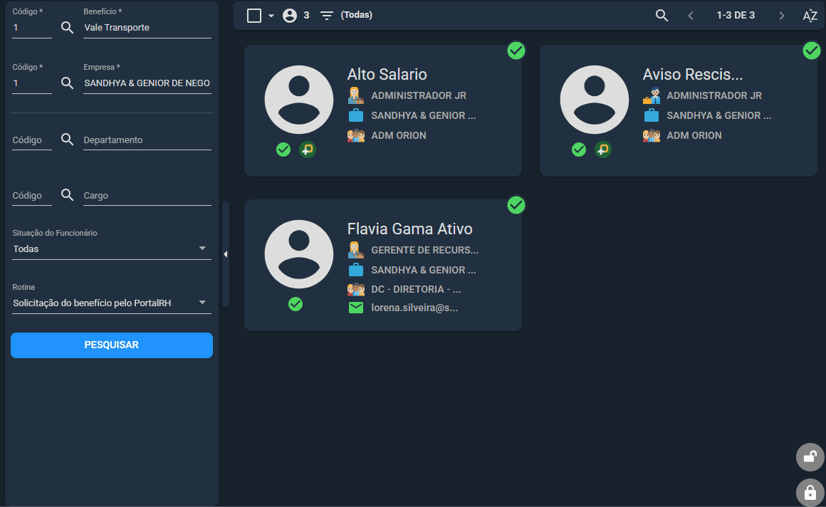Click Empresa code input field
Image resolution: width=826 pixels, height=507 pixels.
point(32,83)
